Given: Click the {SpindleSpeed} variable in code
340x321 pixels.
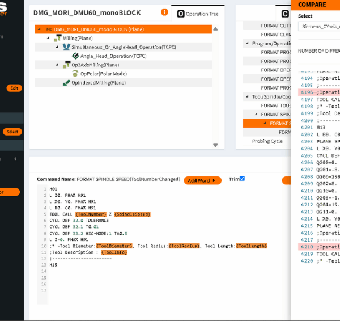Looking at the screenshot, I should [x=132, y=214].
